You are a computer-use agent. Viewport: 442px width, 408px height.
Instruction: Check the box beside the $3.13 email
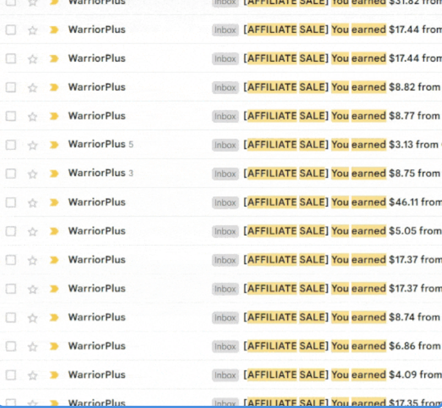(x=10, y=145)
